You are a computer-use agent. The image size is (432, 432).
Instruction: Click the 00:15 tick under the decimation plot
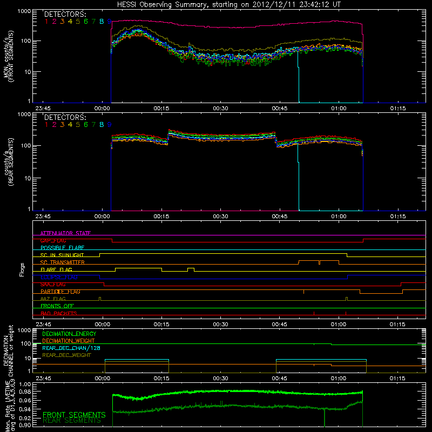point(161,379)
